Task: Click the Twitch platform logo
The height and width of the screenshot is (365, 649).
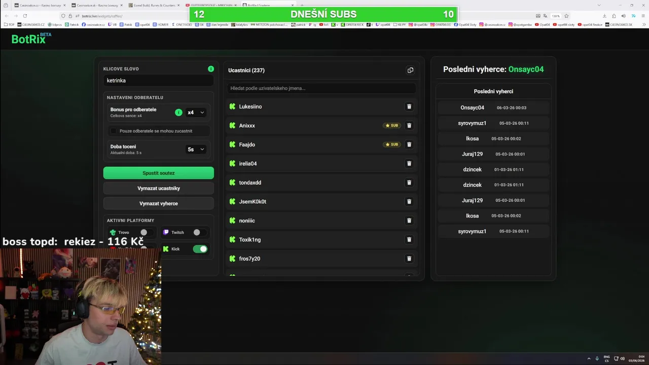Action: pos(166,232)
